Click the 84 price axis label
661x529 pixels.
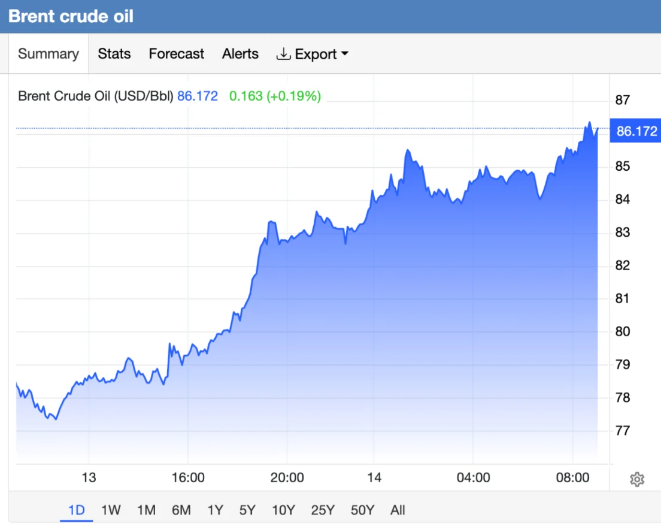(x=623, y=199)
